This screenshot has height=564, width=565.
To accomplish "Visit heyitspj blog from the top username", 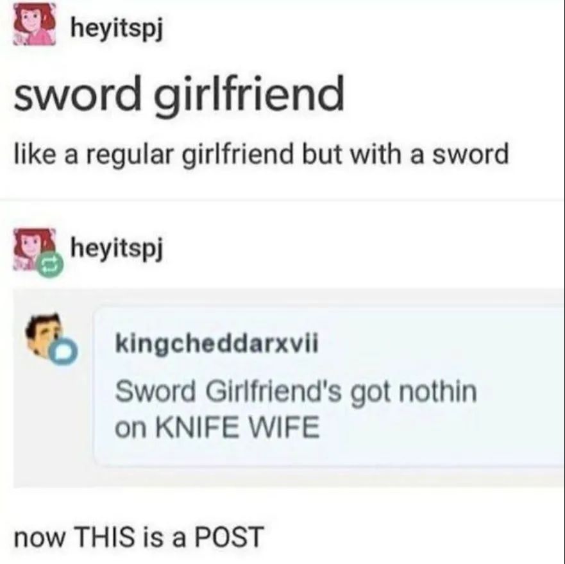I will tap(117, 28).
